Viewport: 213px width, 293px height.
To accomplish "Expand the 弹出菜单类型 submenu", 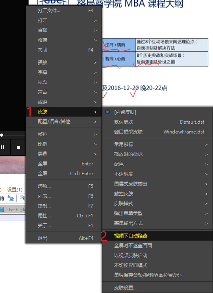I will point(157,213).
